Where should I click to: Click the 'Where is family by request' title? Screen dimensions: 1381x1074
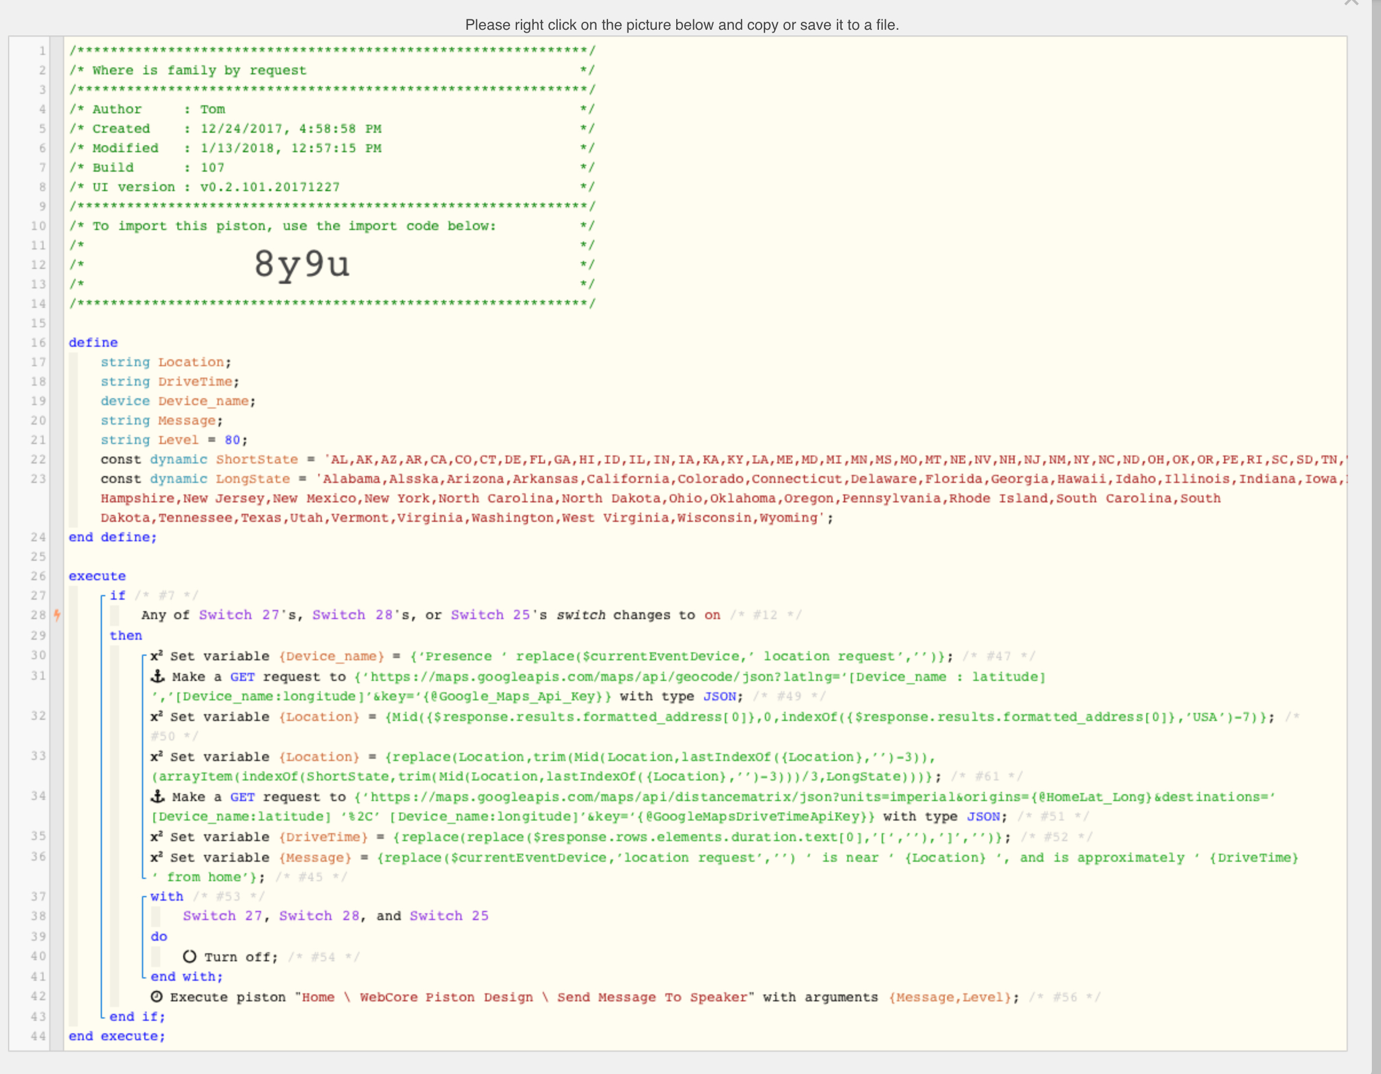pos(199,70)
